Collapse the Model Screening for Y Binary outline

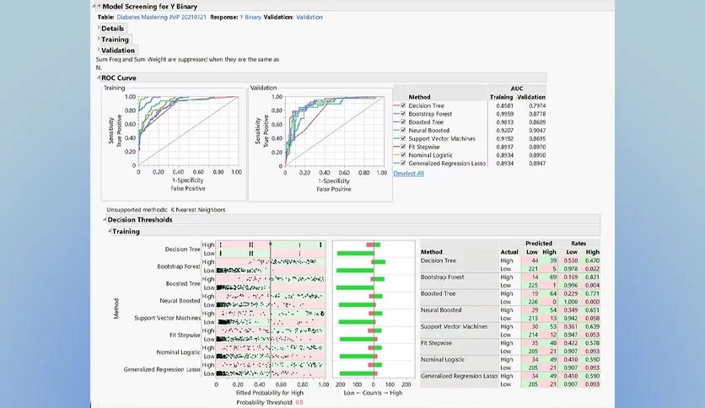[94, 6]
